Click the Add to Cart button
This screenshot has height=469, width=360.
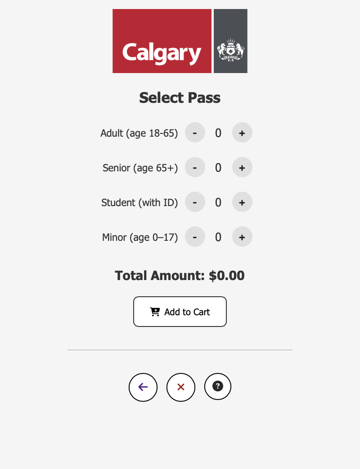tap(180, 312)
